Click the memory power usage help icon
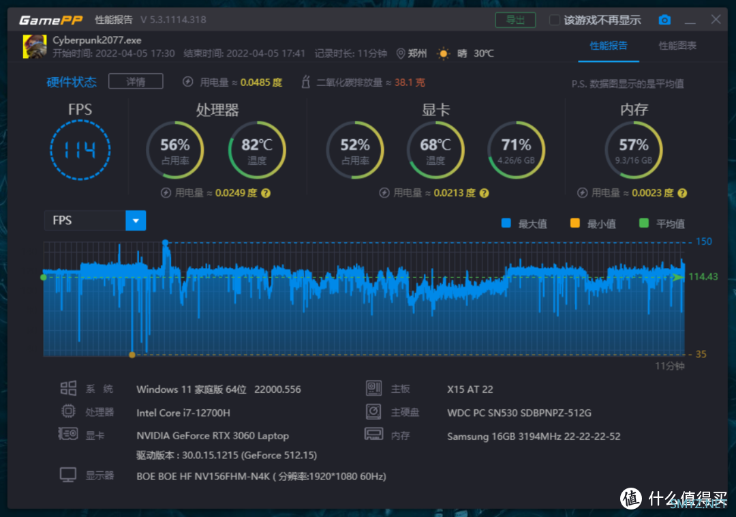 click(x=682, y=193)
